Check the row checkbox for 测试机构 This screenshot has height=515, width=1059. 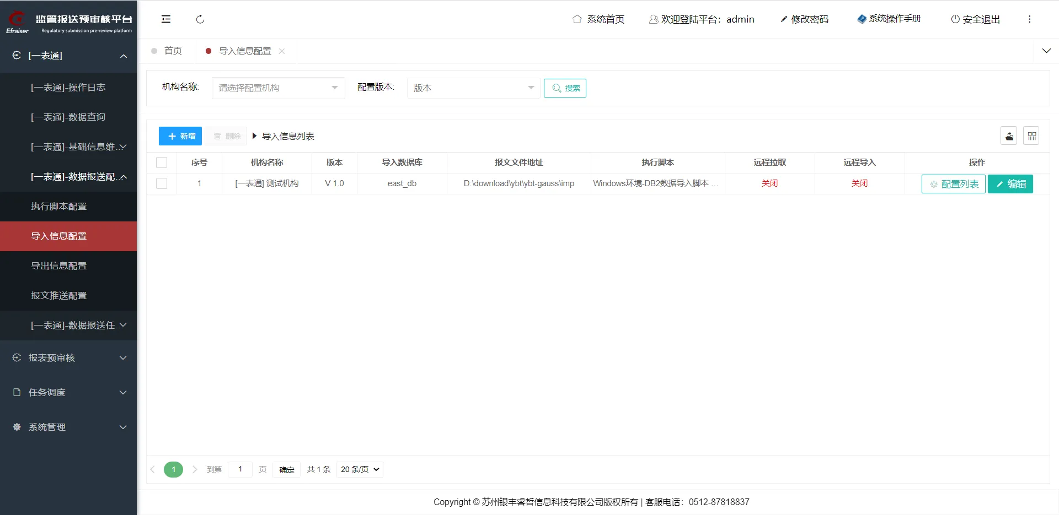pyautogui.click(x=162, y=183)
